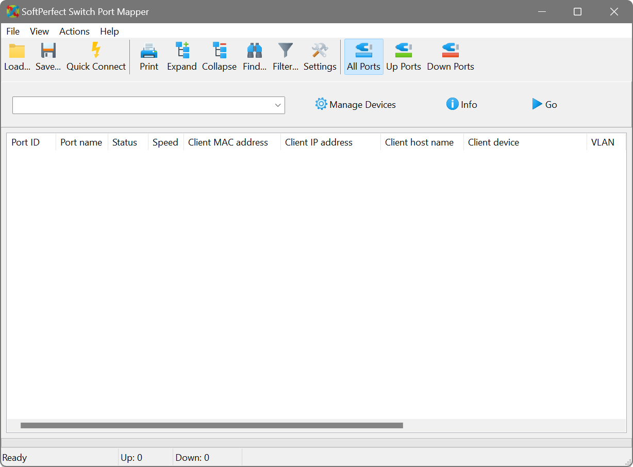Show All Ports
The height and width of the screenshot is (467, 633).
coord(363,57)
